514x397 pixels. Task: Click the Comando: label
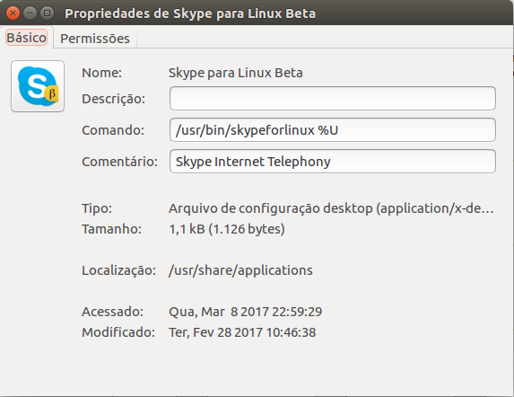(113, 130)
